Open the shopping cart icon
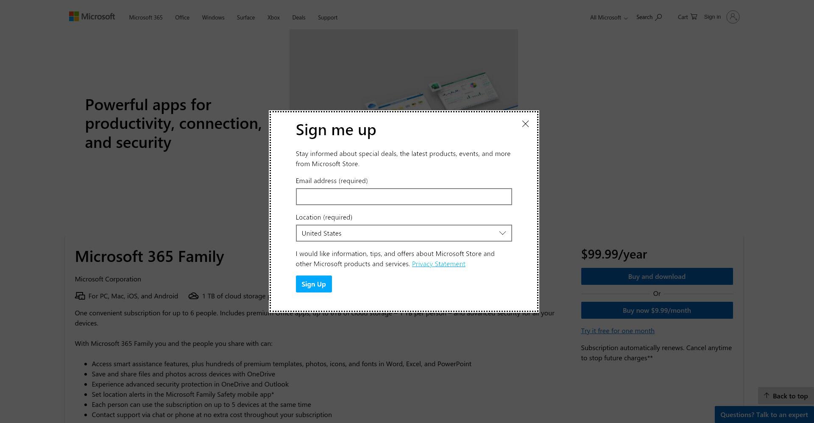The height and width of the screenshot is (423, 814). [x=694, y=17]
